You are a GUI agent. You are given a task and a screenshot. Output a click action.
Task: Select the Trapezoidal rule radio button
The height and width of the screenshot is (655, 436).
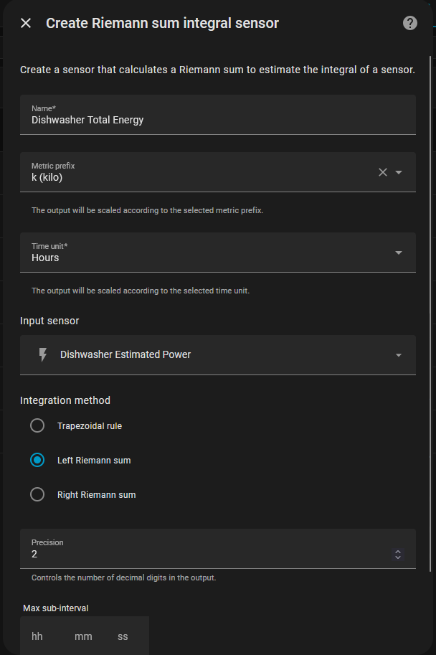pos(37,426)
